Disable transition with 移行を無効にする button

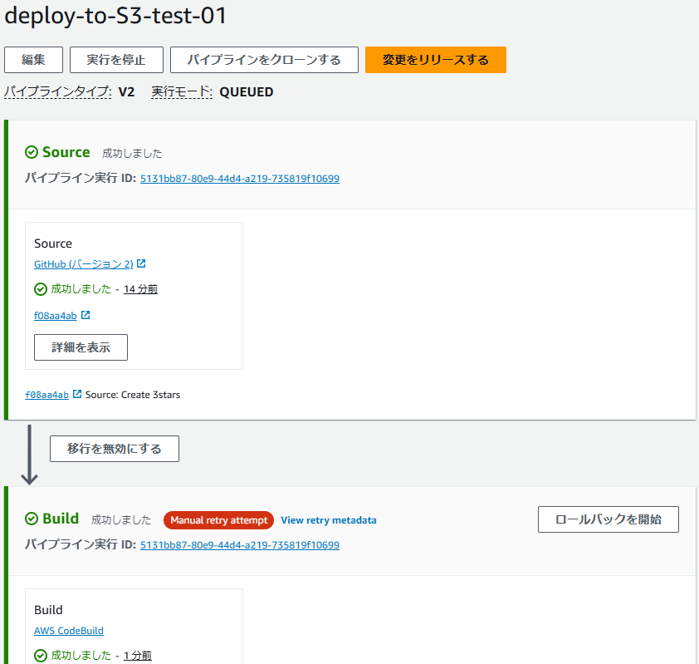tap(115, 449)
